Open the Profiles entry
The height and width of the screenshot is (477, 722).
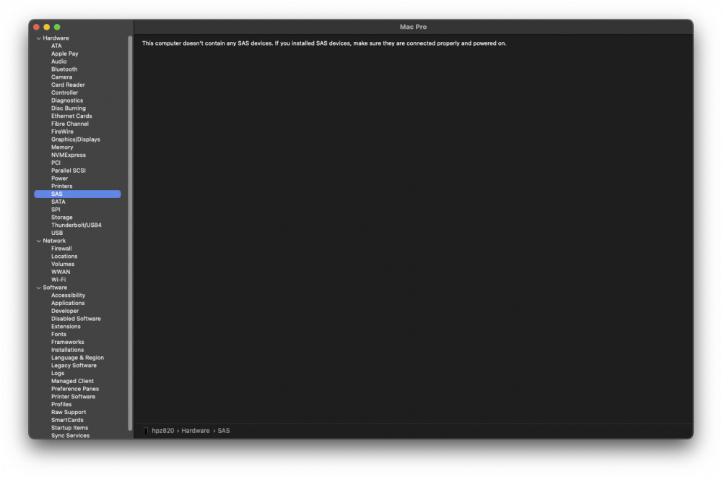click(61, 405)
